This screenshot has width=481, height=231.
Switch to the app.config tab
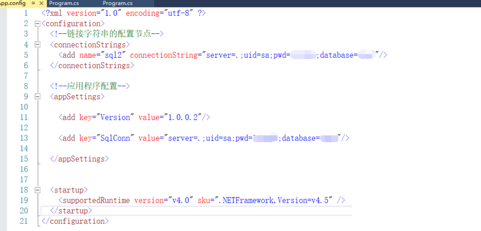tap(13, 3)
